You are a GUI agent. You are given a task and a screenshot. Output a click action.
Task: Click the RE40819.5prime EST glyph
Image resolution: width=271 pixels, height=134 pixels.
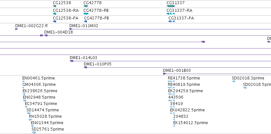[171, 88]
